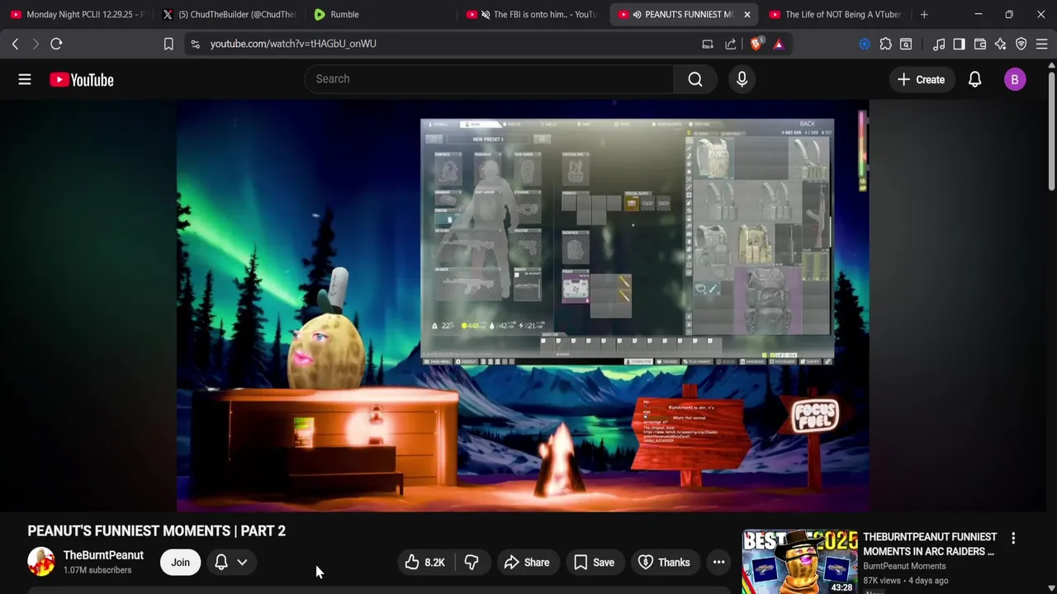
Task: Open Brave Shields lion icon
Action: pos(756,44)
